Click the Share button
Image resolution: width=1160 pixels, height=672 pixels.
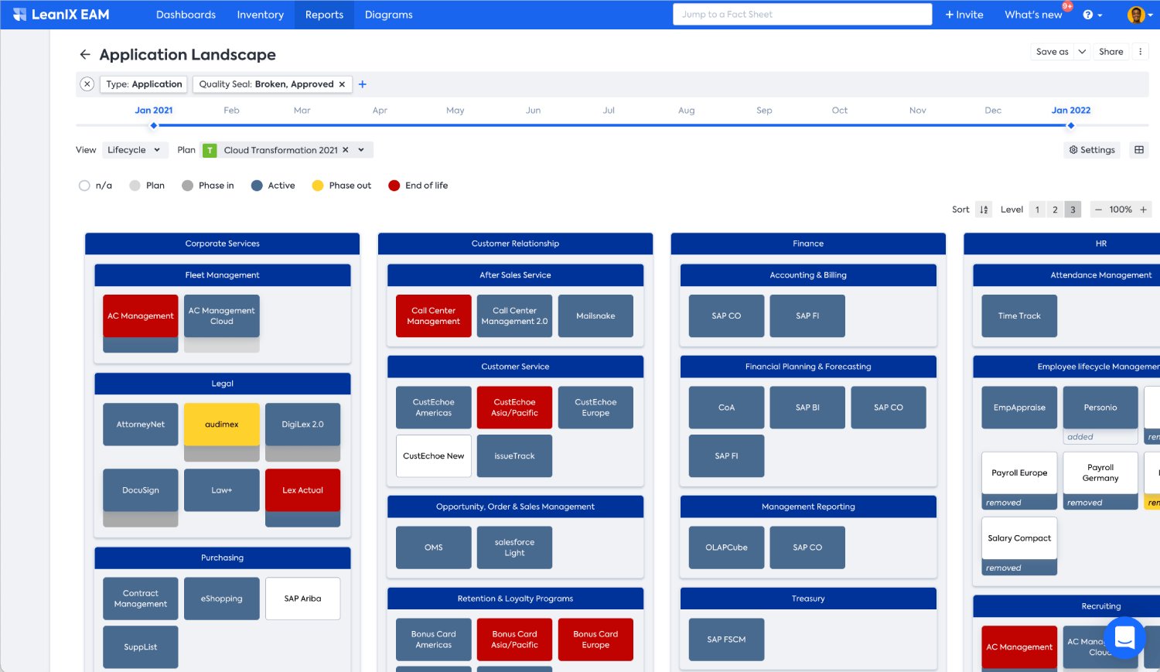point(1111,52)
